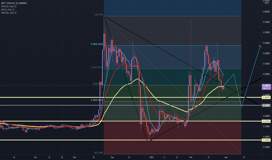
Task: Click the 0.70000 price axis tick
Action: [266, 33]
